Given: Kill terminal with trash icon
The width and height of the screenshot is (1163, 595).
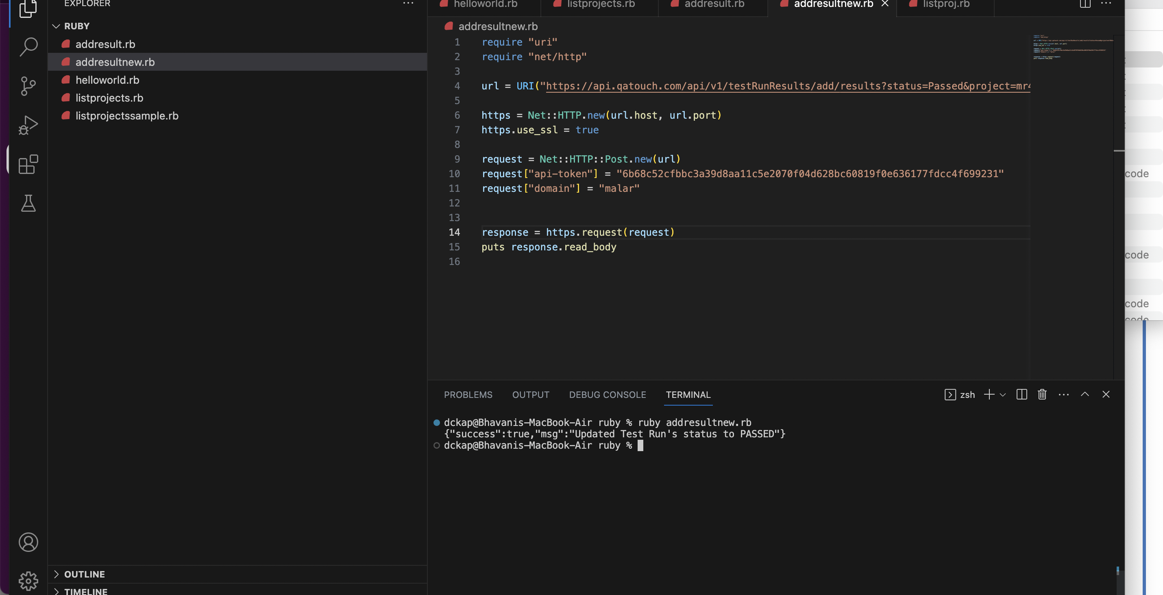Looking at the screenshot, I should (x=1042, y=394).
